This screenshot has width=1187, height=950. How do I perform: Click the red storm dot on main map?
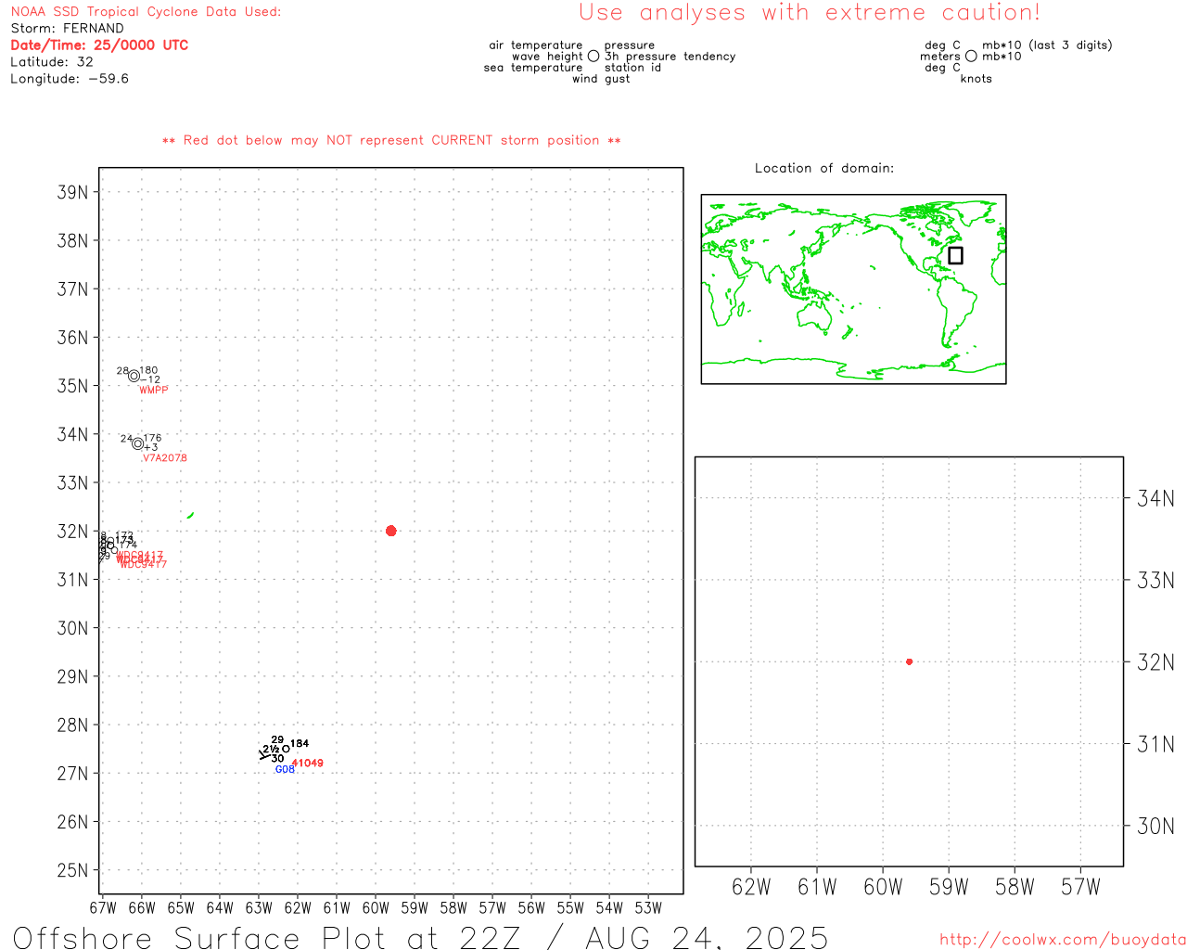tap(390, 531)
